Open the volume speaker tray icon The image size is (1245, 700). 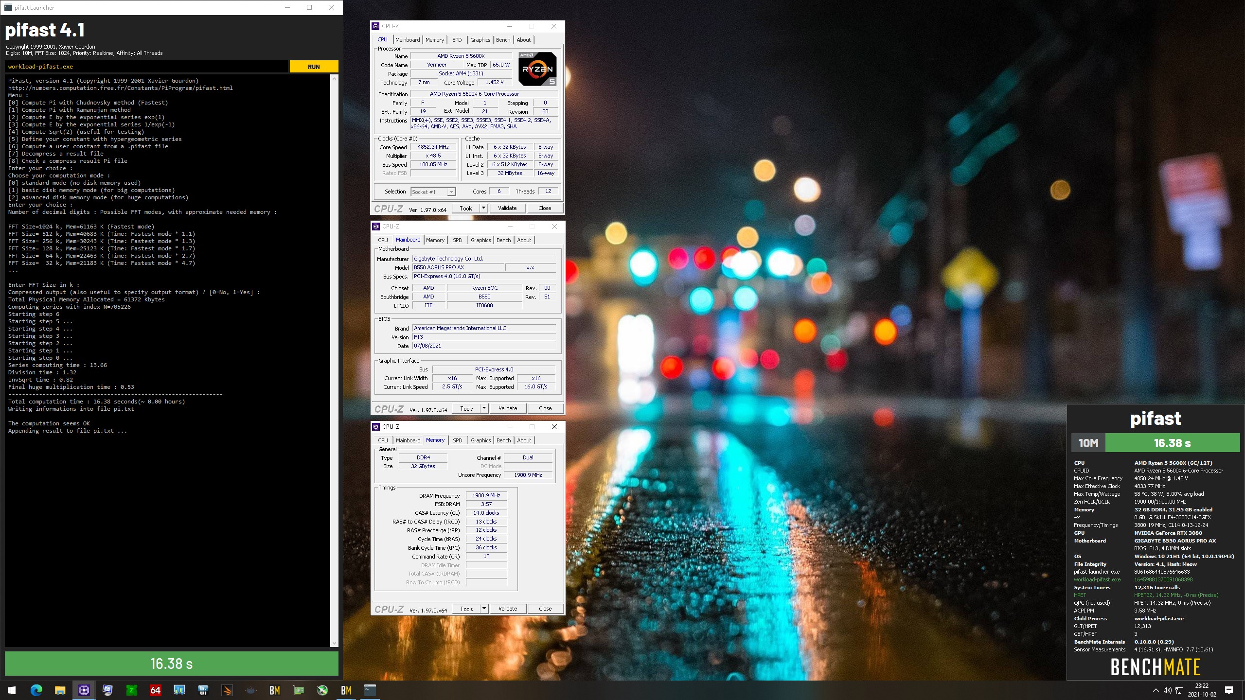pyautogui.click(x=1167, y=690)
